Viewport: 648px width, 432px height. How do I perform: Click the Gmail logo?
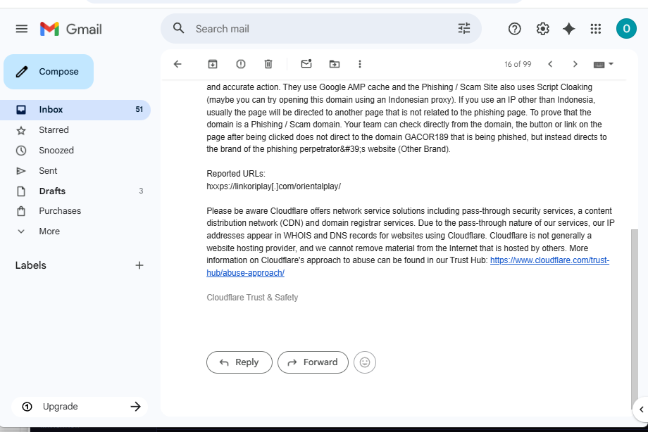[x=70, y=29]
